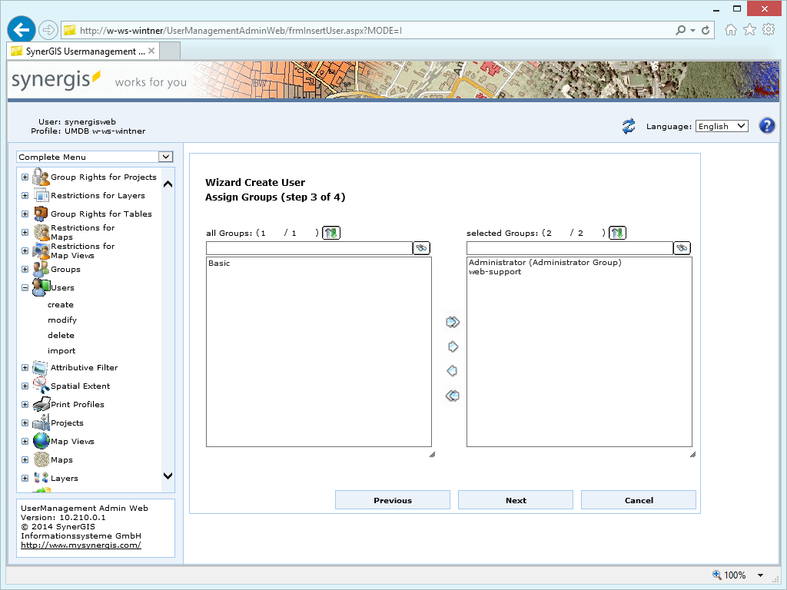Select the SynerGIS Usermanagement browser tab
The image size is (787, 590).
[79, 52]
